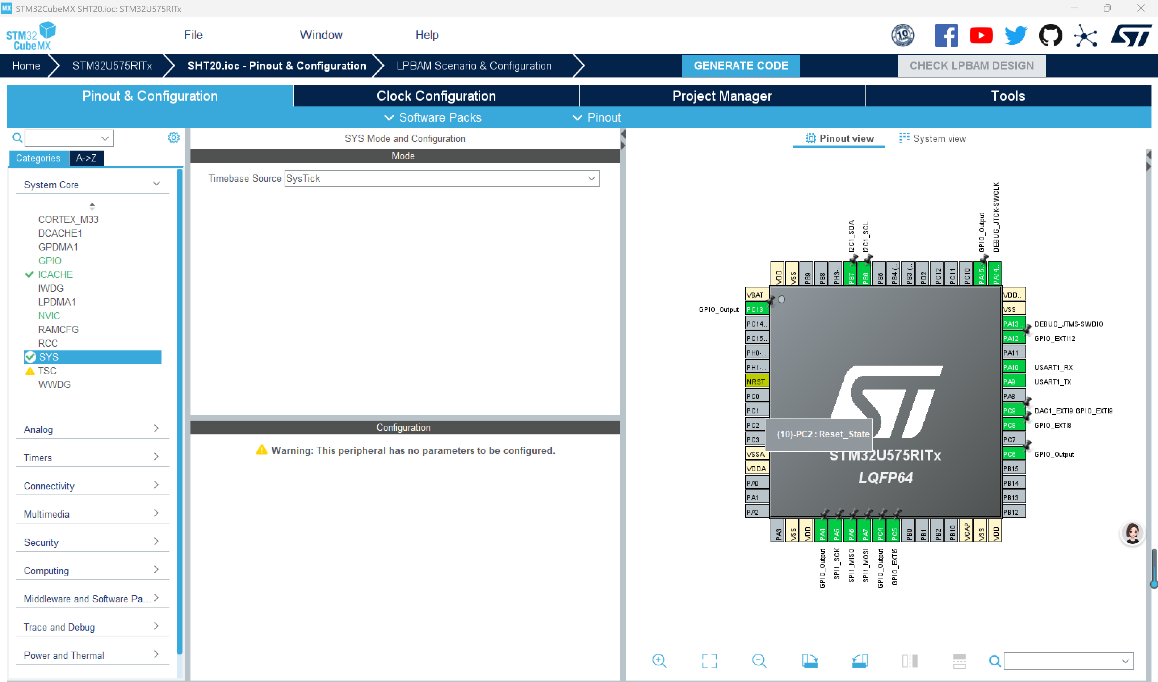Screen dimensions: 1158x682
Task: Switch to System view
Action: tap(933, 138)
